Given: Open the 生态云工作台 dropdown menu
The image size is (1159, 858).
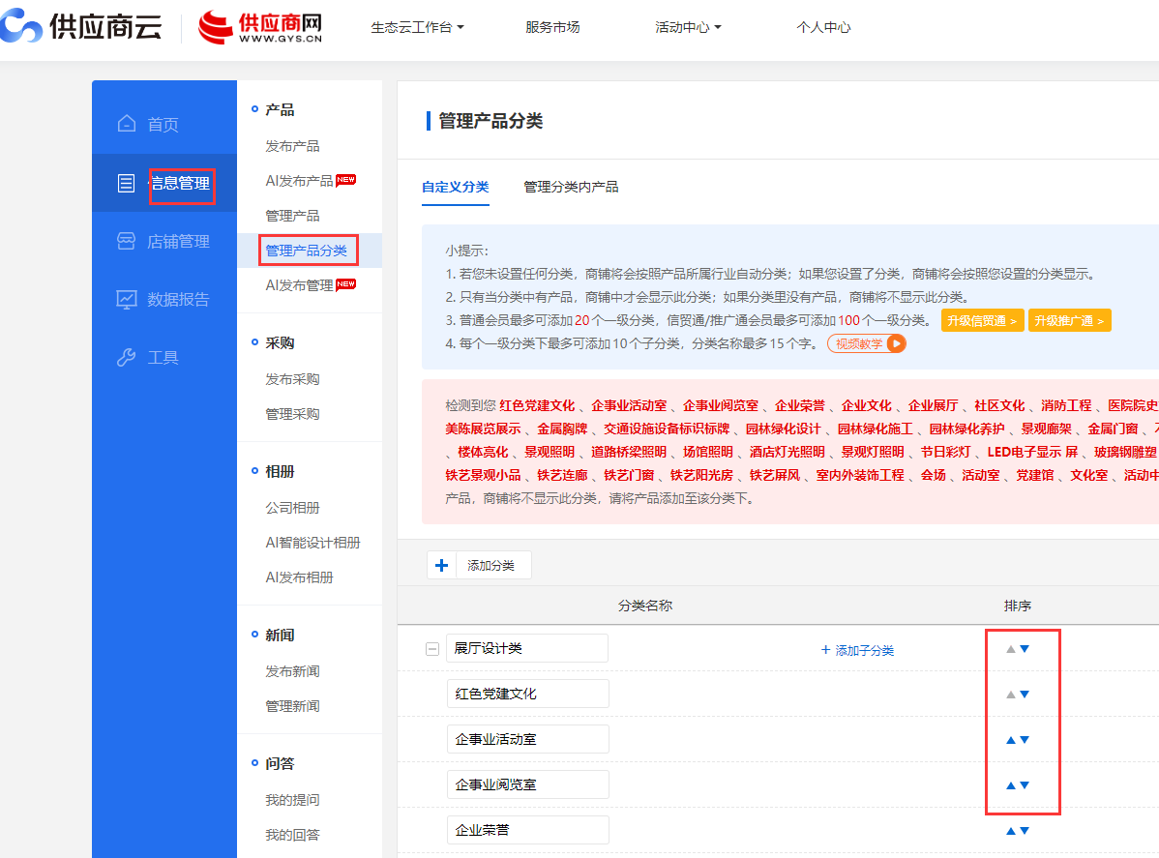Looking at the screenshot, I should pyautogui.click(x=417, y=27).
